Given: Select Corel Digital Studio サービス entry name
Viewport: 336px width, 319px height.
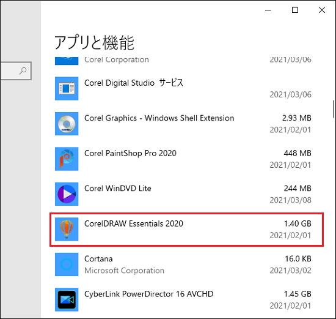Looking at the screenshot, I should click(134, 83).
